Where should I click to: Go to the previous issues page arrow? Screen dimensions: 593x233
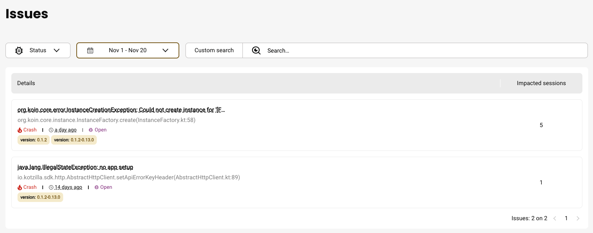click(555, 218)
